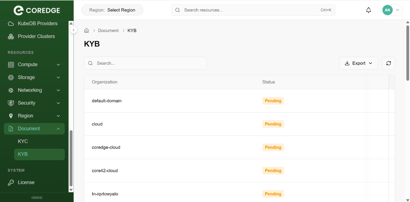Collapse sidebar using arrow toggle
The height and width of the screenshot is (202, 410).
pos(74,30)
